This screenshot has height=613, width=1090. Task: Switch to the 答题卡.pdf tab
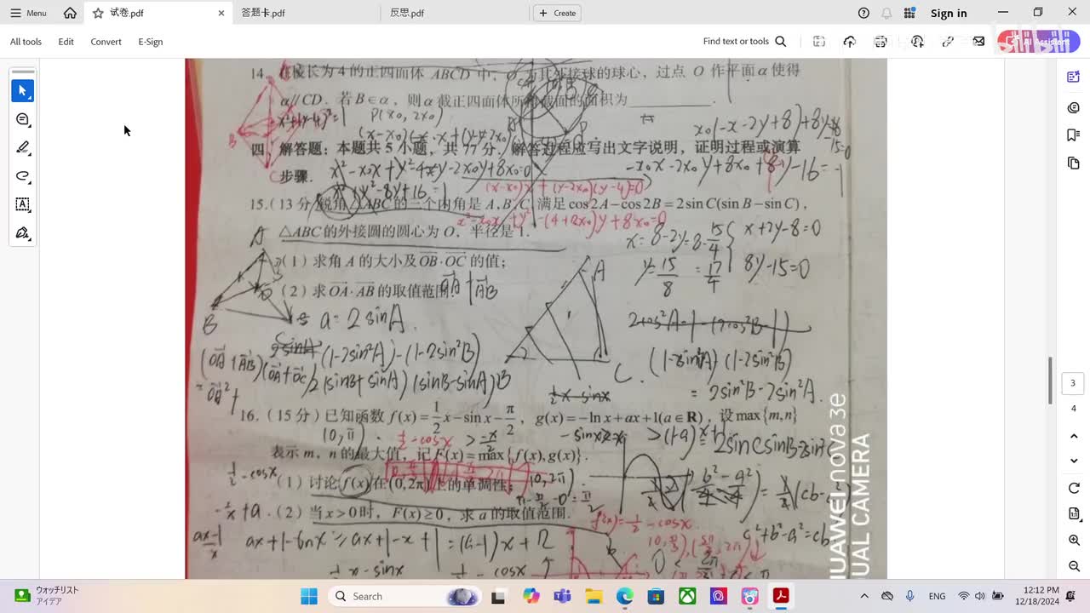[x=263, y=13]
